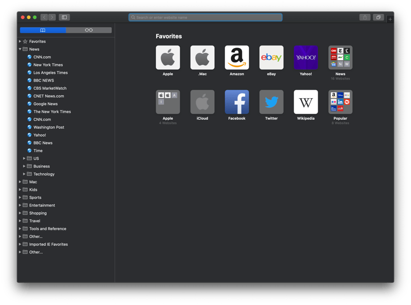Open the CNET News.com bookmark
Screen dimensions: 411x305
pyautogui.click(x=49, y=96)
